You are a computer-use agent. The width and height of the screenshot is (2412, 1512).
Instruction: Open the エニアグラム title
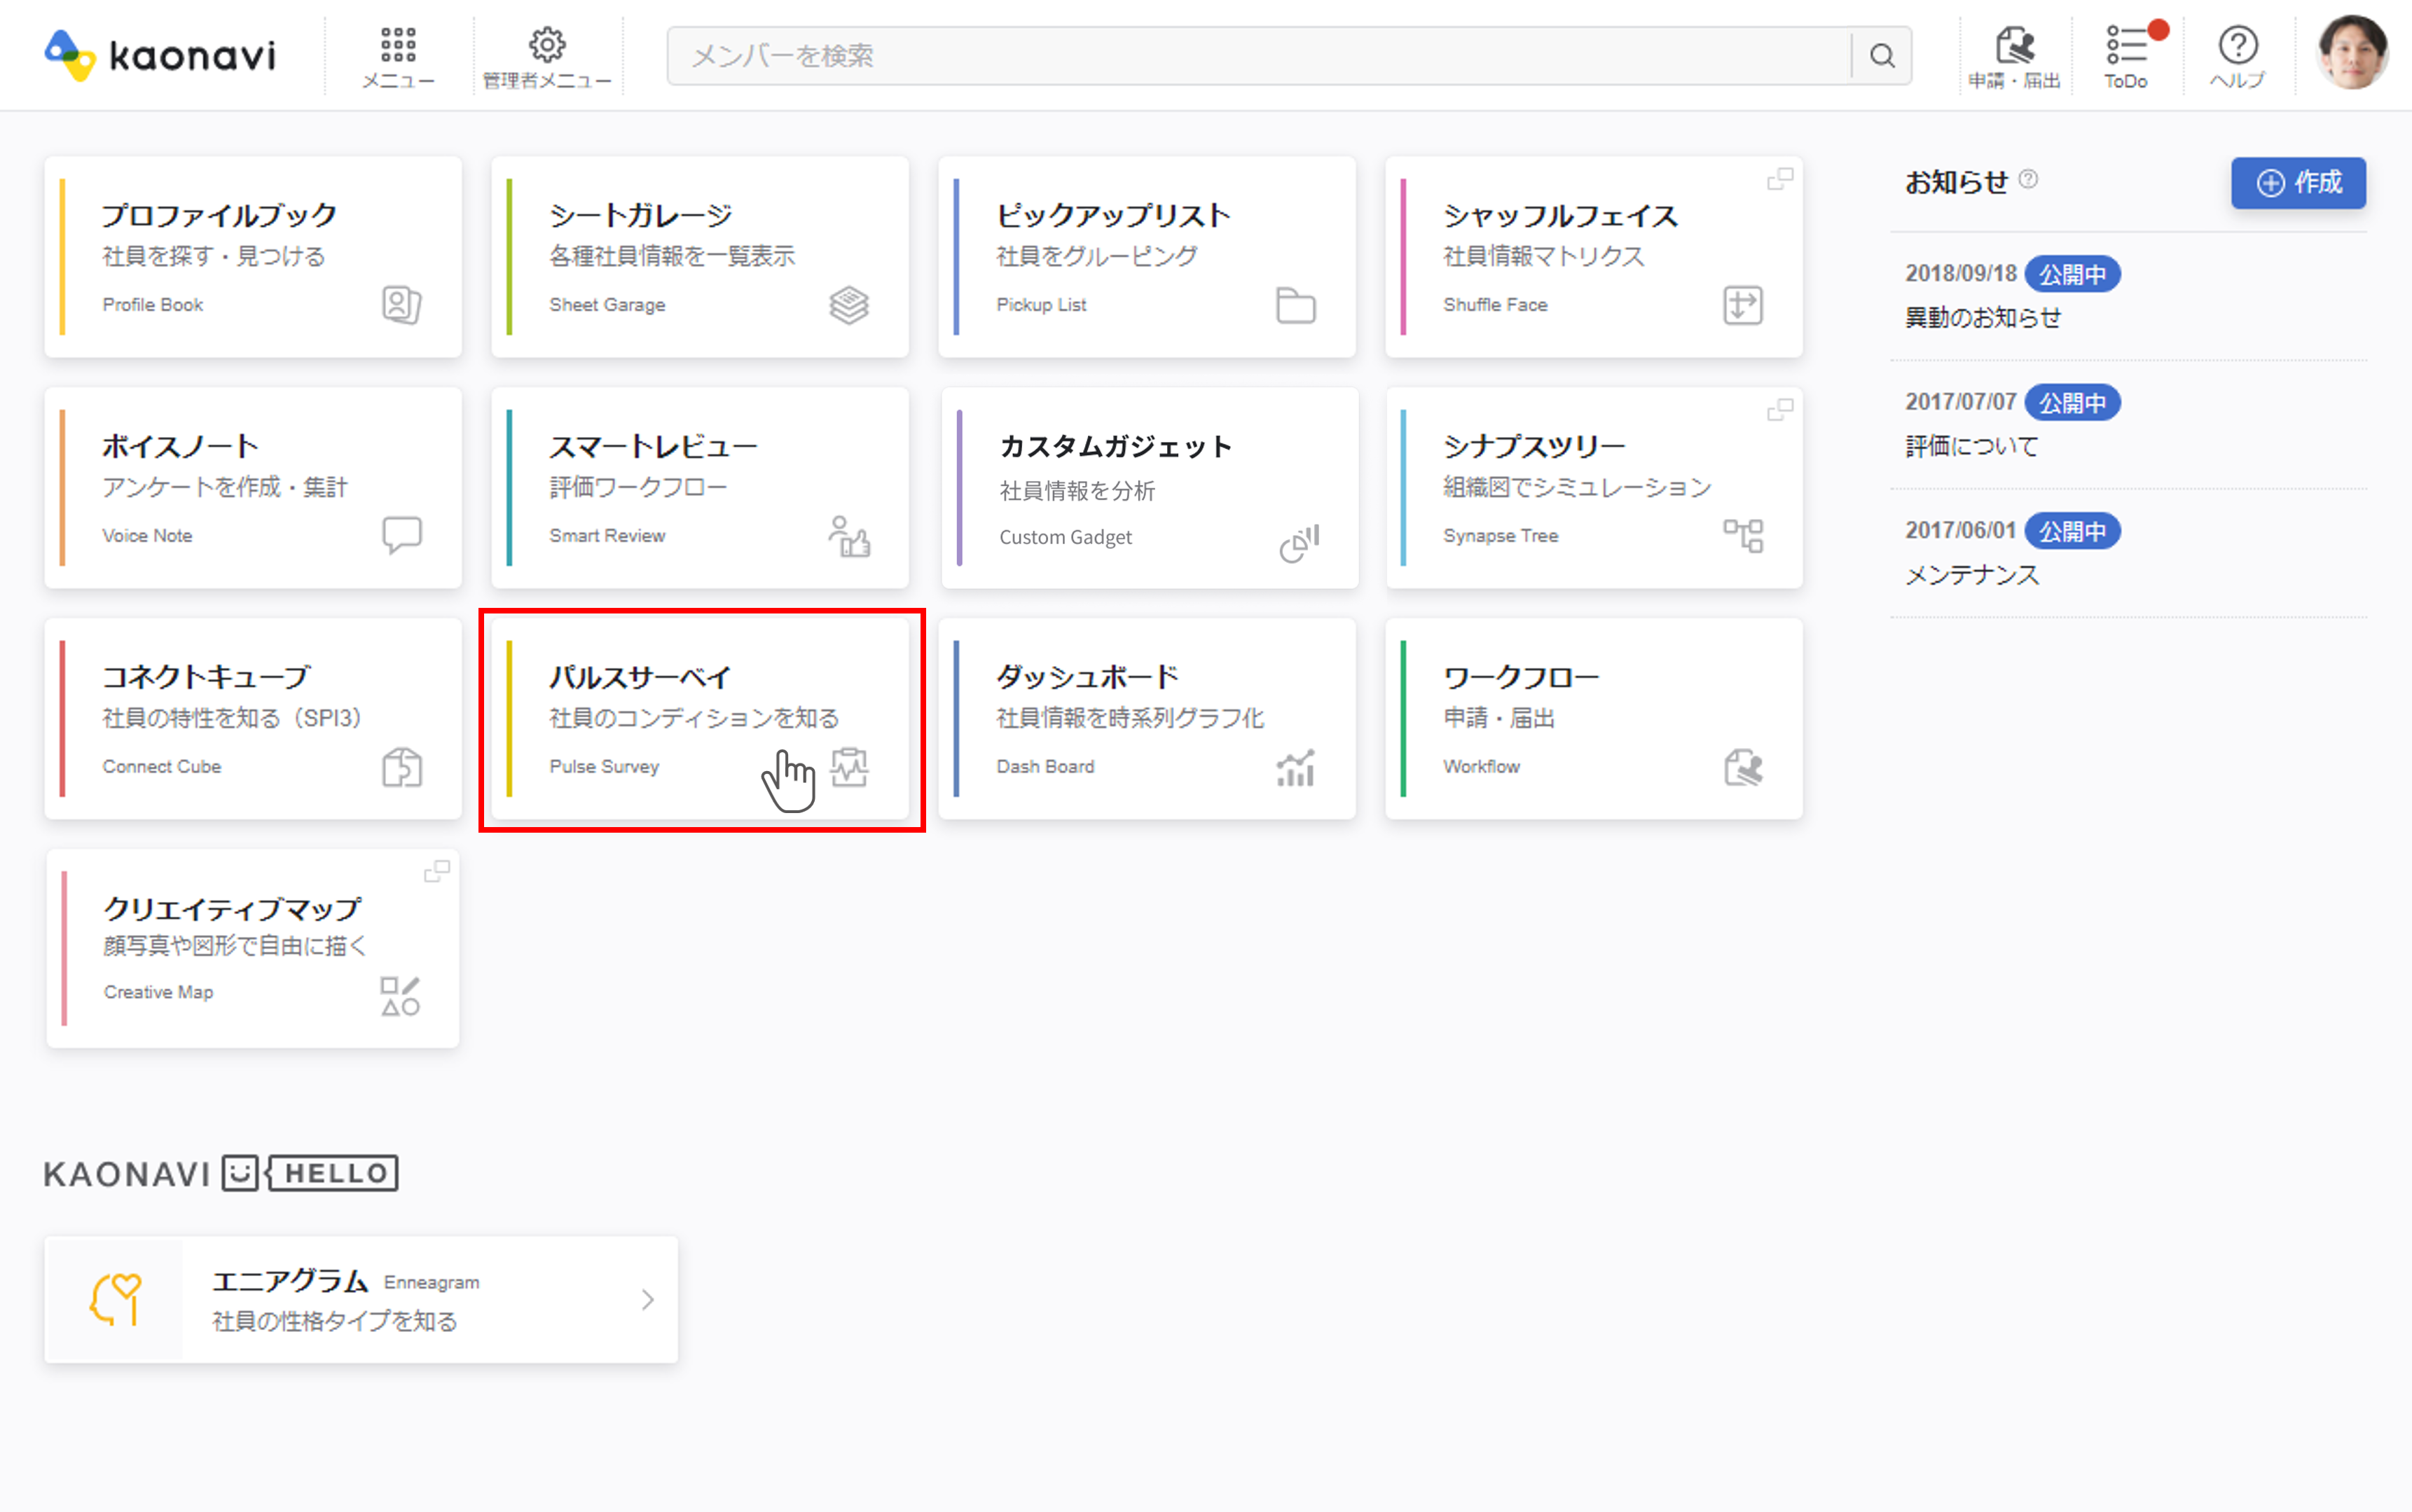(x=290, y=1280)
